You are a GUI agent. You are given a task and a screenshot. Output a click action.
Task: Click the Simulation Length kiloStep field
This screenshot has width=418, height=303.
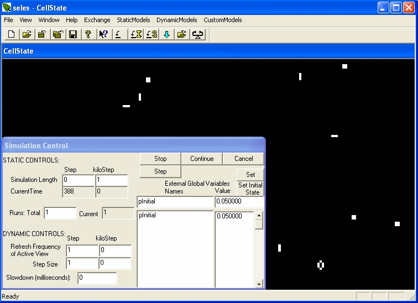point(112,180)
